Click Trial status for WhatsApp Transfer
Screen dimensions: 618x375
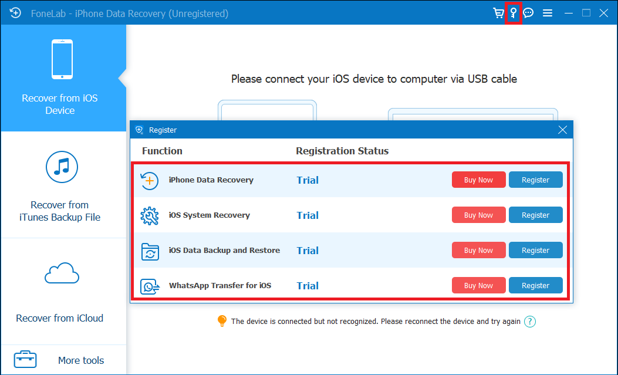pos(308,286)
